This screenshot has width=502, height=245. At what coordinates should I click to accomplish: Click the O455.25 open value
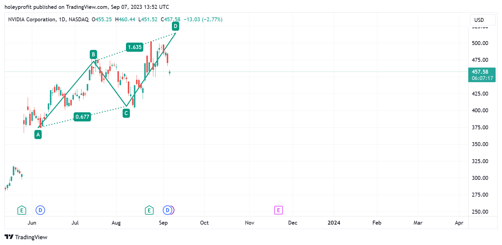click(102, 19)
